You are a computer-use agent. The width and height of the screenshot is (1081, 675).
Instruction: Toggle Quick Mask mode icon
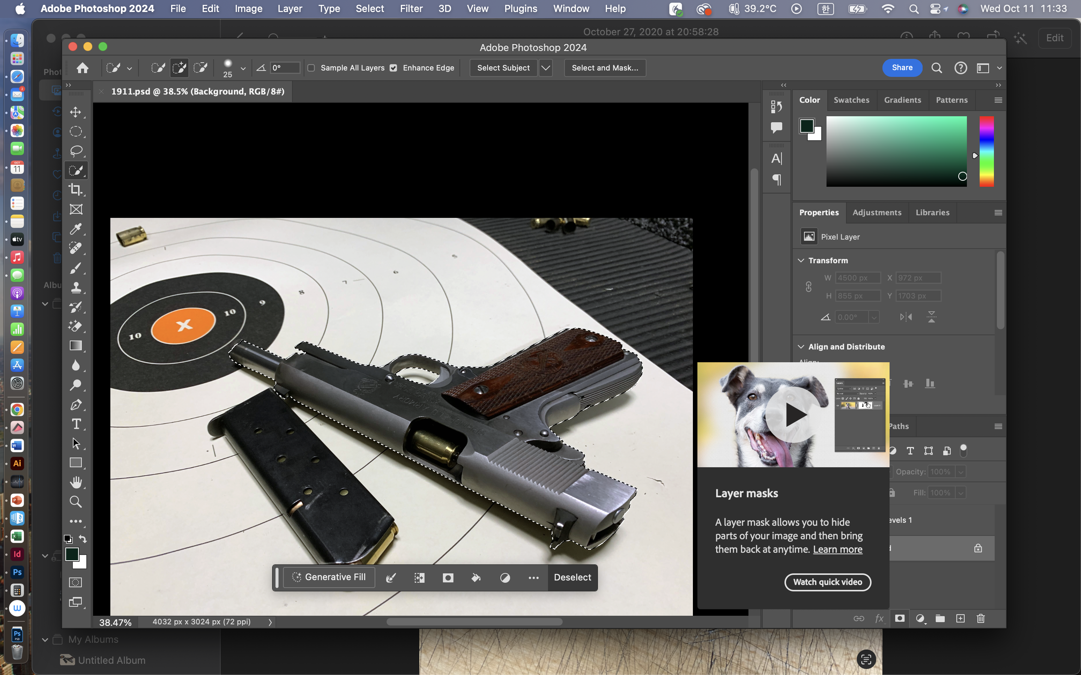tap(75, 582)
